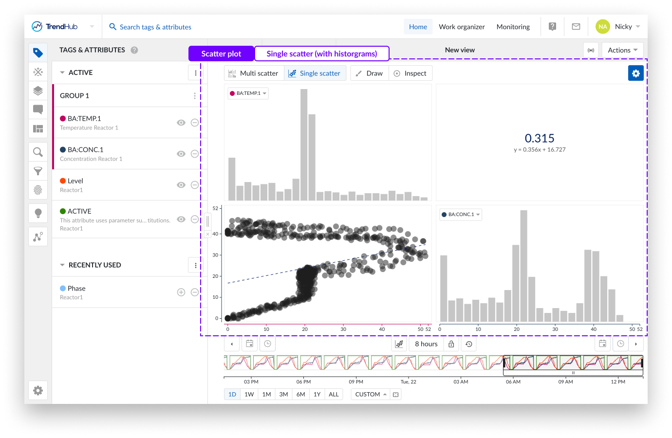
Task: Open the tags sidebar icon
Action: [x=38, y=53]
